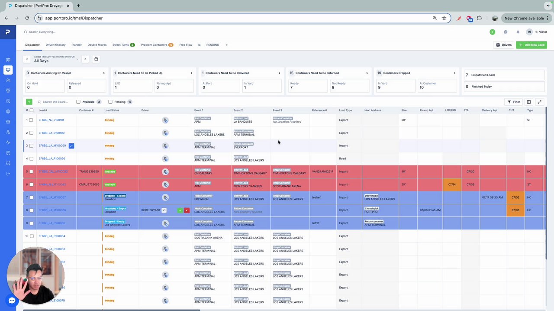The width and height of the screenshot is (554, 311).
Task: Expand Containers Need To Be Delivered chevron
Action: pos(279,73)
